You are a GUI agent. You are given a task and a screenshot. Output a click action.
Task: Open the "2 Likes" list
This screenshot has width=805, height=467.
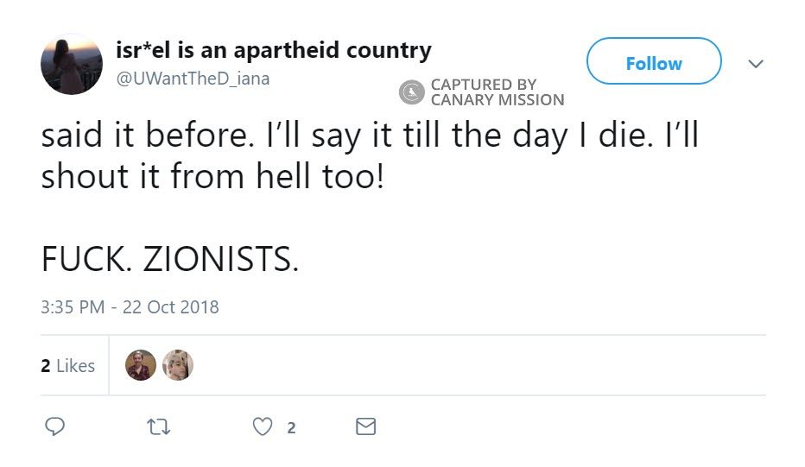pyautogui.click(x=67, y=366)
